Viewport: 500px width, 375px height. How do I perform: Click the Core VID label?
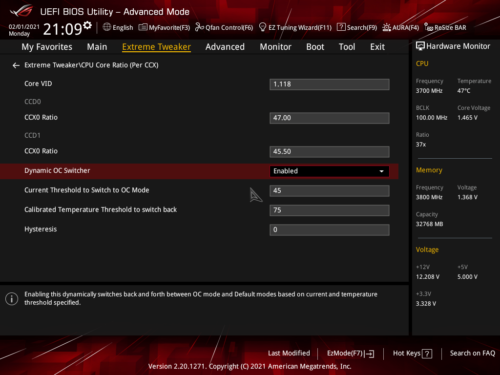38,83
